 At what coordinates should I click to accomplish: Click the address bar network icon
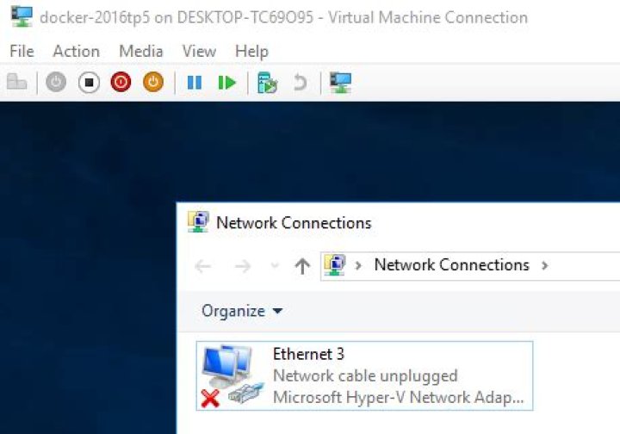tap(334, 265)
